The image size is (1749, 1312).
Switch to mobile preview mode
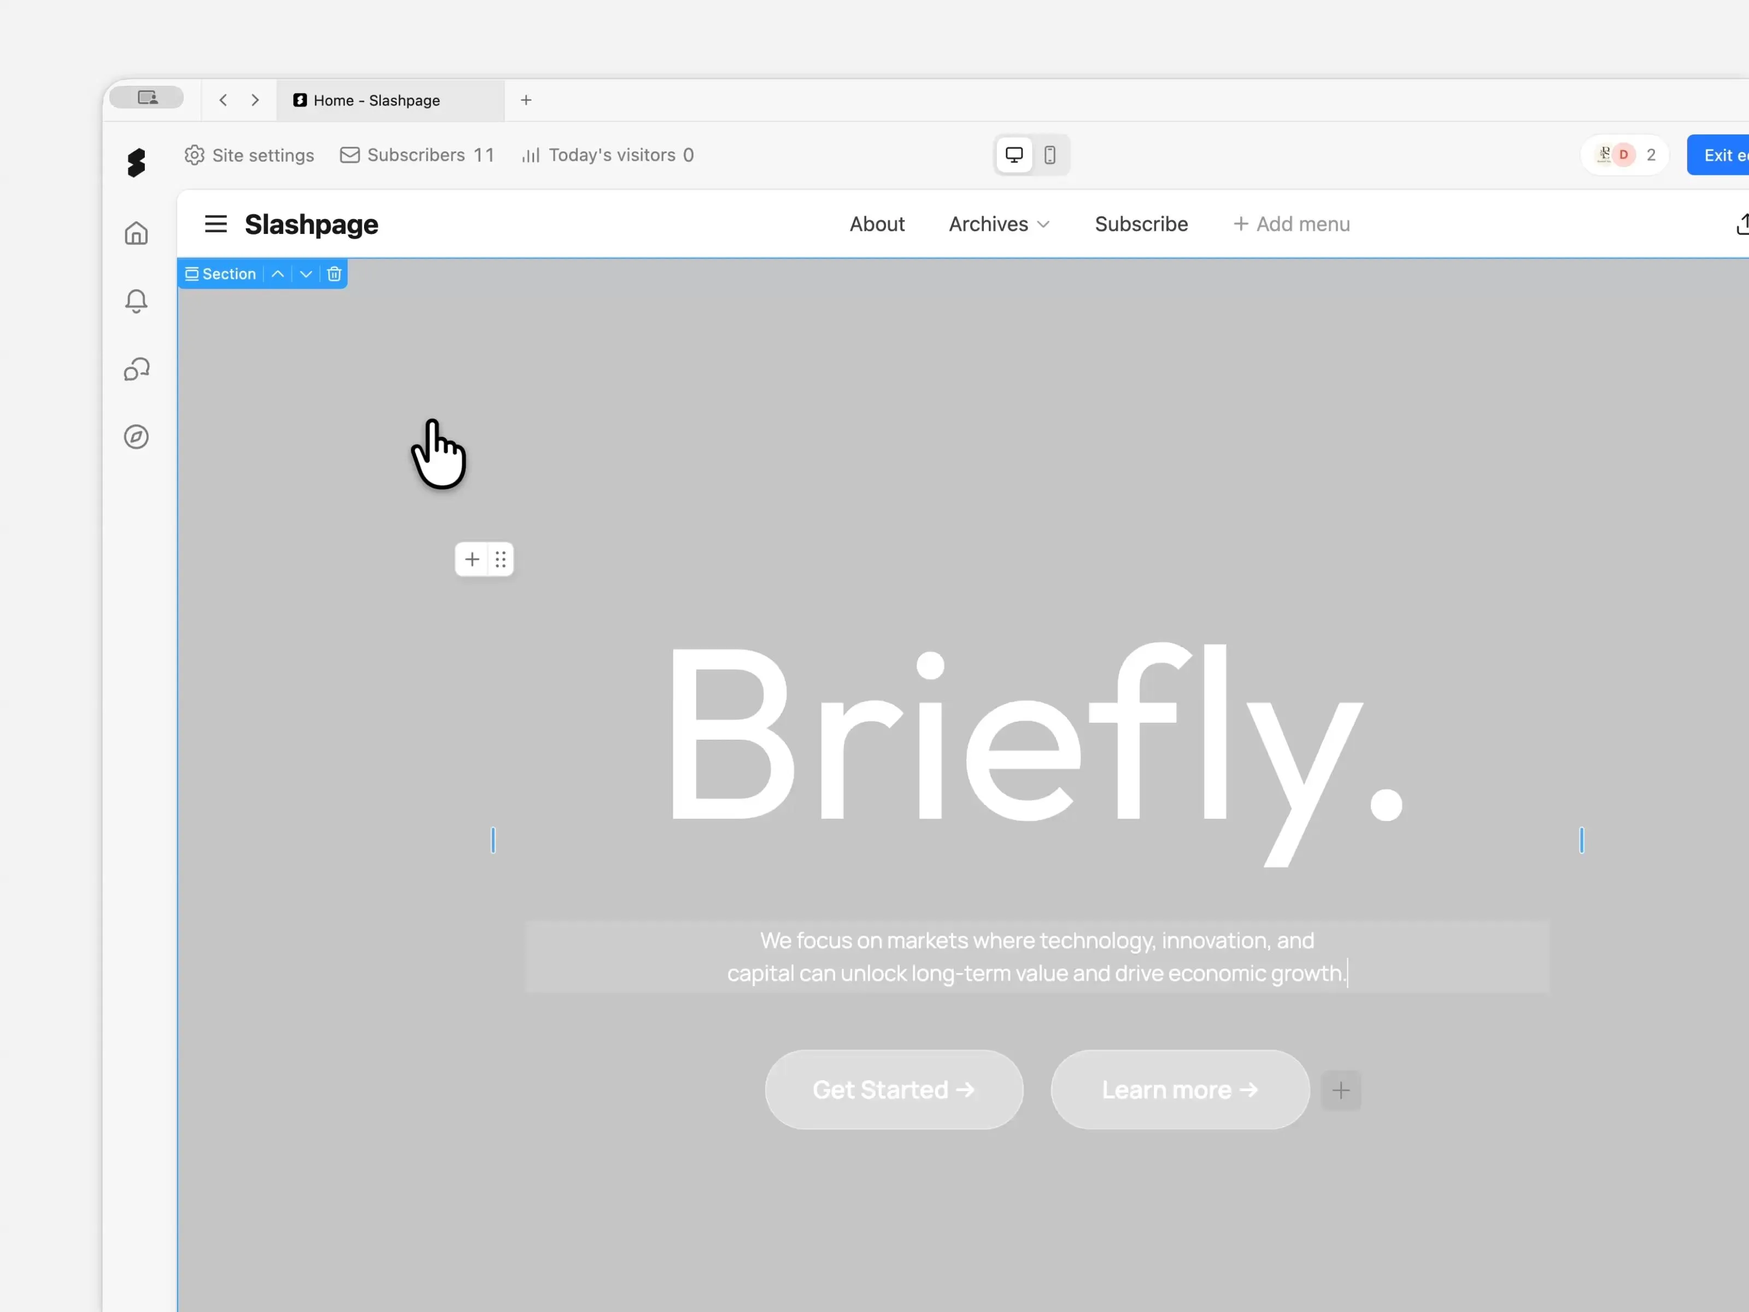coord(1049,155)
